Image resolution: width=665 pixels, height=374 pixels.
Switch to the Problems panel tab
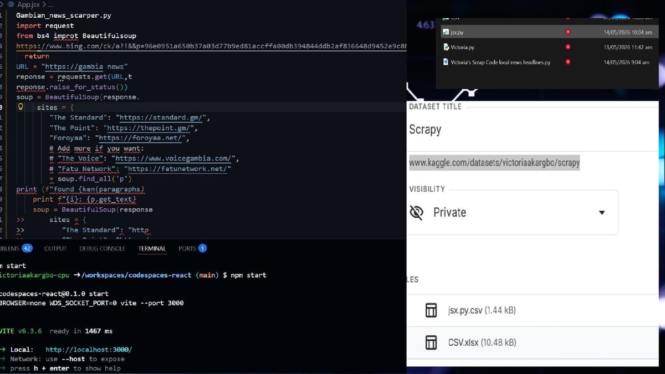(16, 248)
